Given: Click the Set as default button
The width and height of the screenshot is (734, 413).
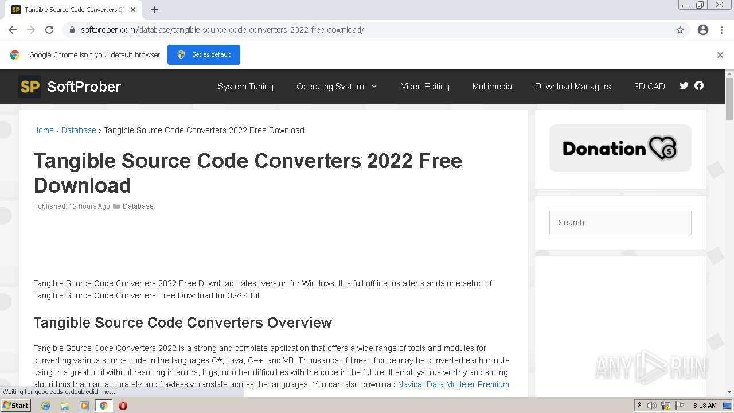Looking at the screenshot, I should coord(204,54).
